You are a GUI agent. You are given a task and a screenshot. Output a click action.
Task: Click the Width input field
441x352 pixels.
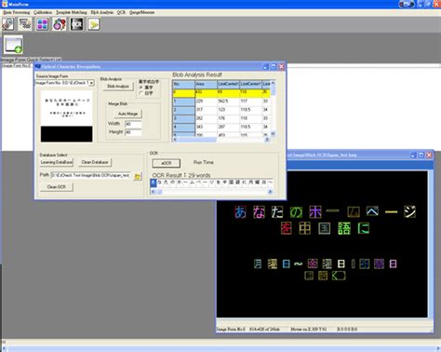[x=133, y=124]
